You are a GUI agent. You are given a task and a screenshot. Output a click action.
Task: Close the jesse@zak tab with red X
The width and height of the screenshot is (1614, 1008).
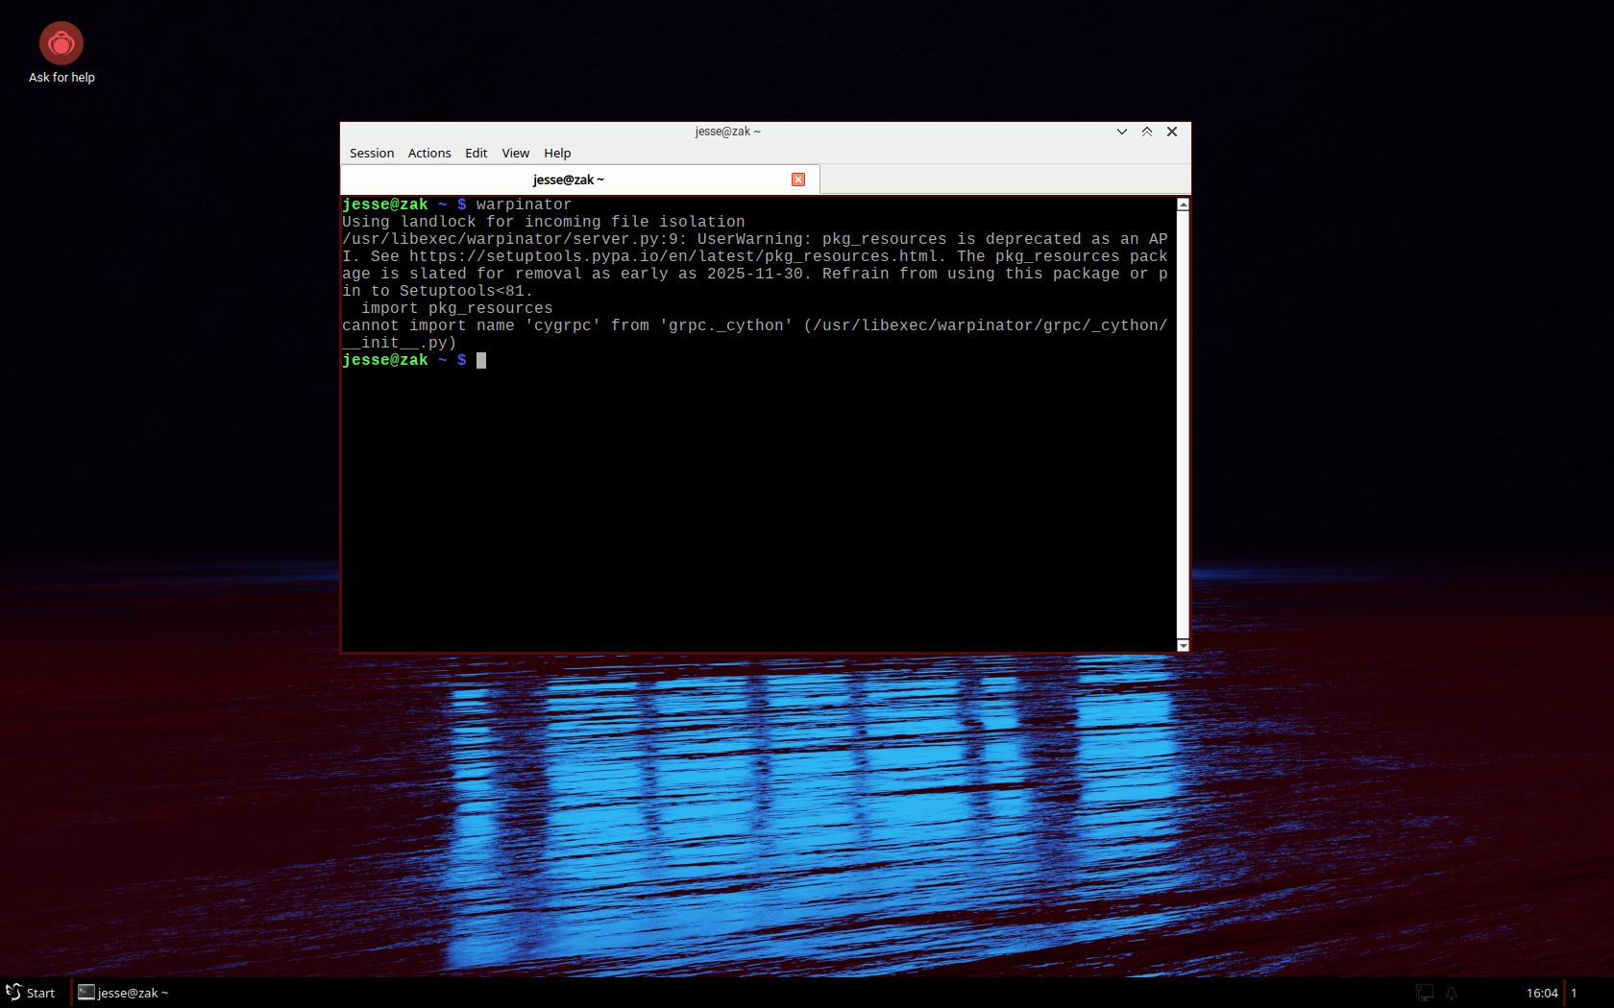coord(798,180)
